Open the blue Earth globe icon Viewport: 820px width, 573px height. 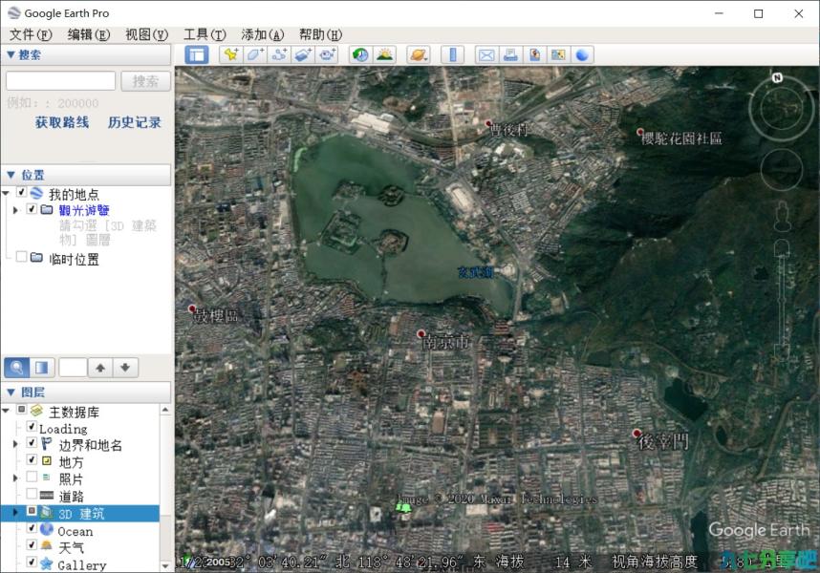coord(582,54)
